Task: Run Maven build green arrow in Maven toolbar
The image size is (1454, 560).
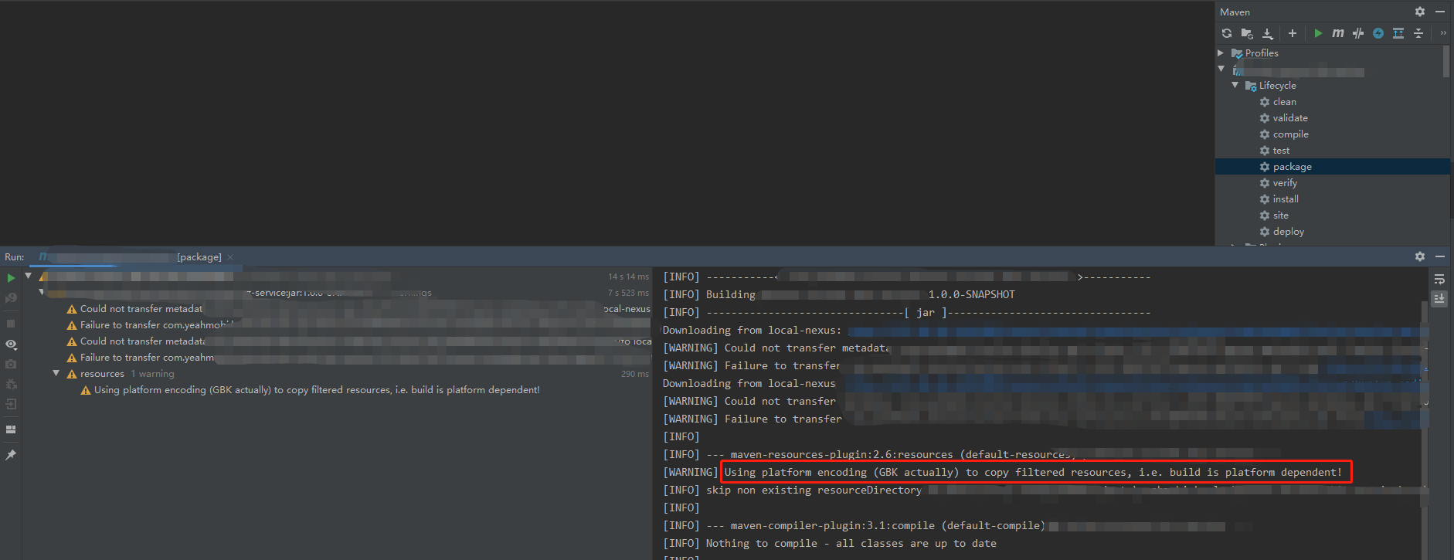Action: click(x=1318, y=33)
